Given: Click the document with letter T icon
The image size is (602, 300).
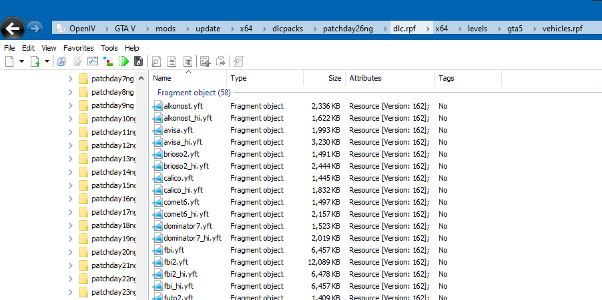Looking at the screenshot, I should pyautogui.click(x=188, y=61).
